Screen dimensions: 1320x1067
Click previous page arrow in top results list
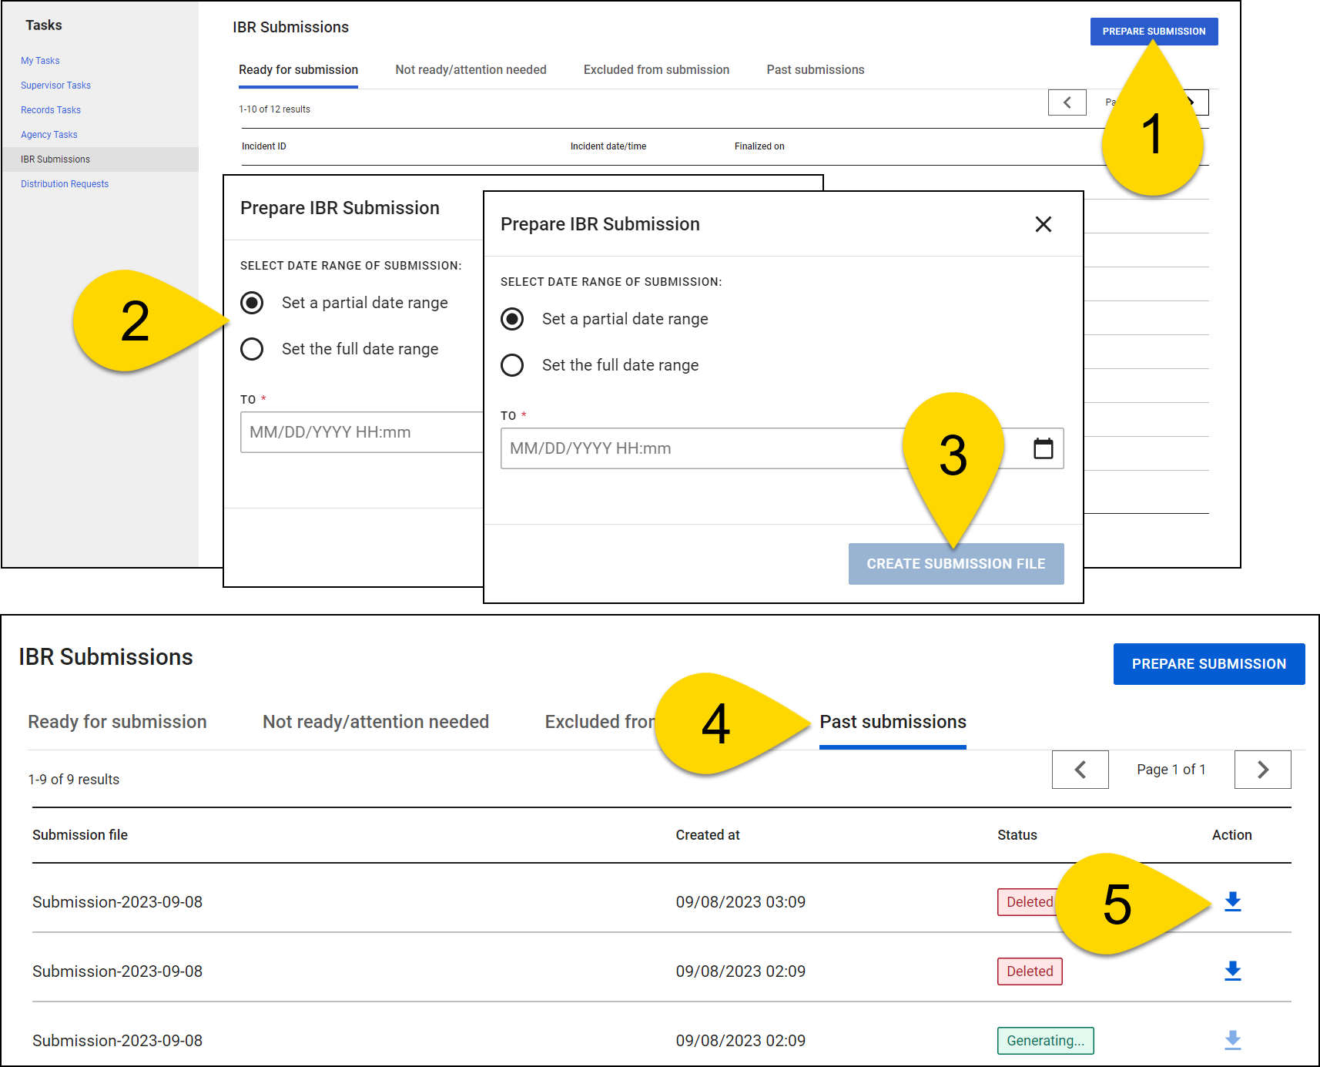point(1067,102)
